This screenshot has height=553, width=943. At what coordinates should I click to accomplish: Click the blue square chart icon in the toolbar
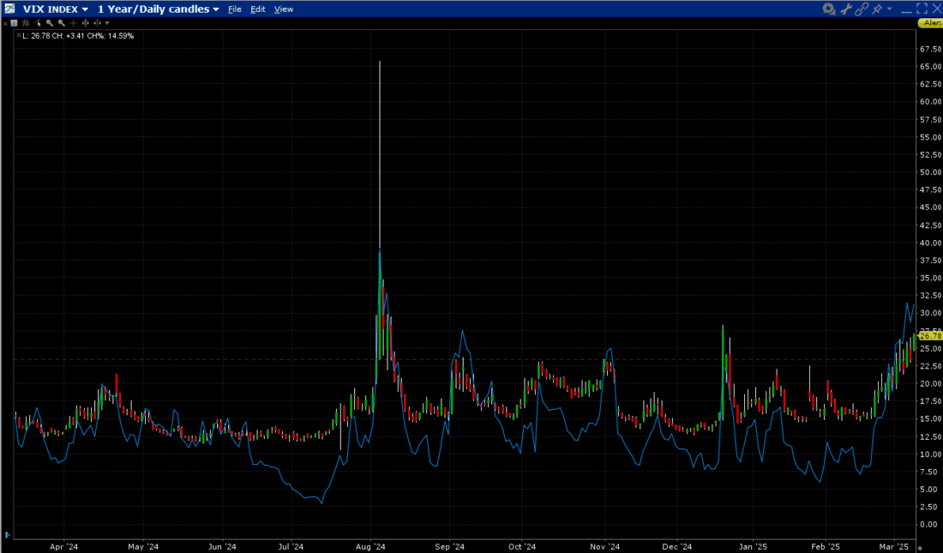[x=14, y=23]
